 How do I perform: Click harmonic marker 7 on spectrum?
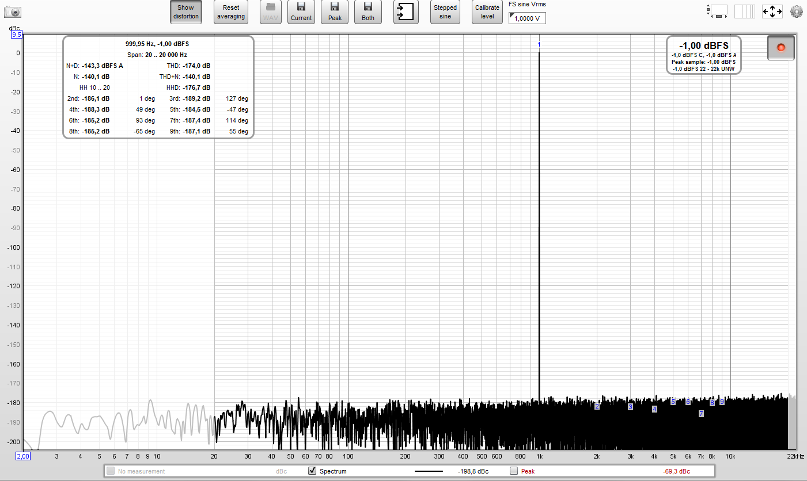(x=701, y=414)
